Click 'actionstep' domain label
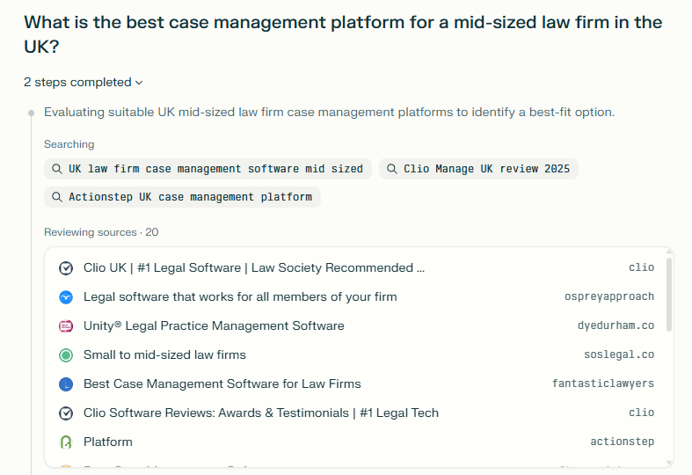Viewport: 692px width, 475px height. [x=623, y=442]
